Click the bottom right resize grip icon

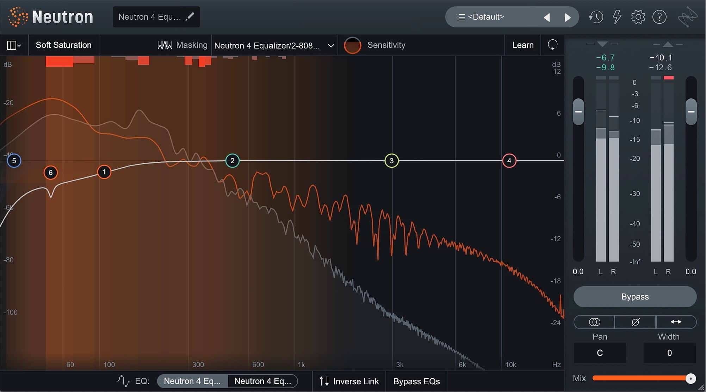(701, 388)
